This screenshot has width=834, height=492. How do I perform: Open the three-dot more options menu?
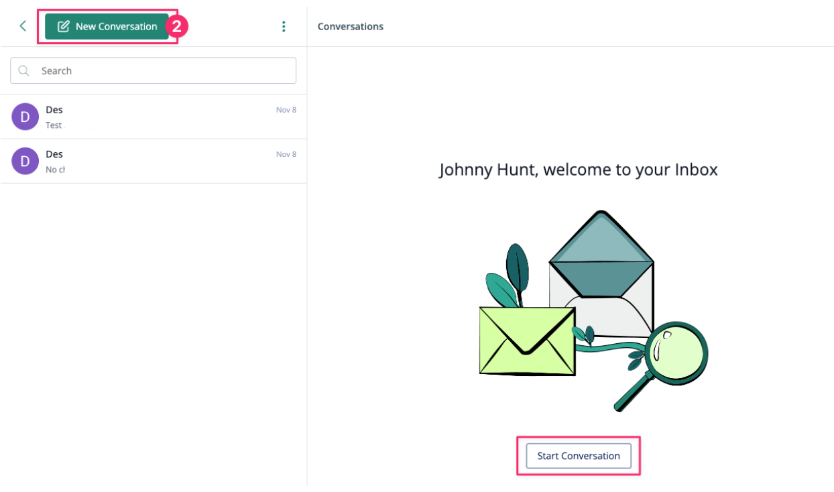pyautogui.click(x=284, y=26)
